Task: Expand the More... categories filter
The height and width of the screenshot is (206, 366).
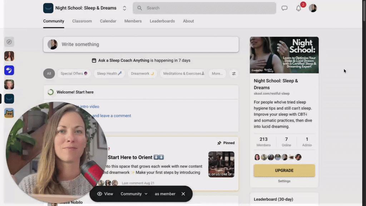Action: 217,73
